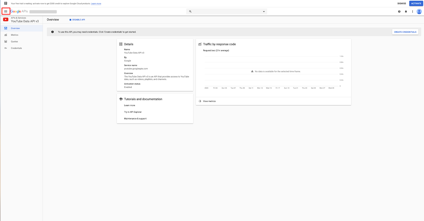The width and height of the screenshot is (424, 221).
Task: Open the hamburger navigation menu
Action: click(6, 11)
